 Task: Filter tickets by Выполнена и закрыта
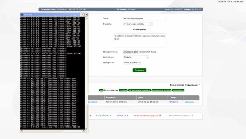click(x=161, y=90)
